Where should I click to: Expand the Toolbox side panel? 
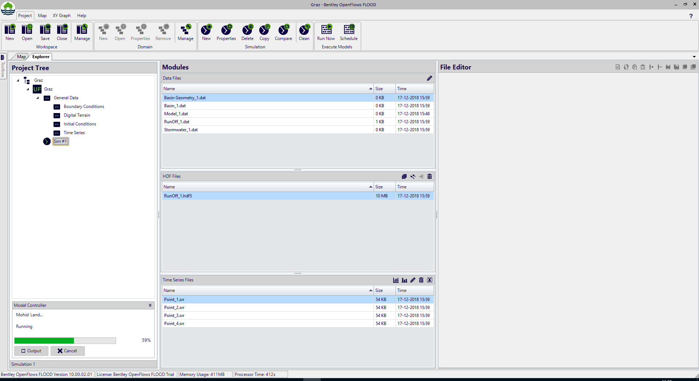click(3, 66)
